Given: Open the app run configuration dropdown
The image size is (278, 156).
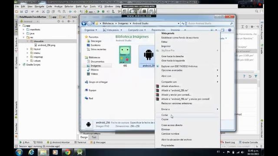Looking at the screenshot, I should tap(90, 12).
